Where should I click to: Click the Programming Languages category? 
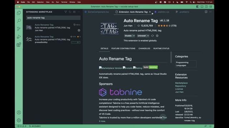point(186,64)
